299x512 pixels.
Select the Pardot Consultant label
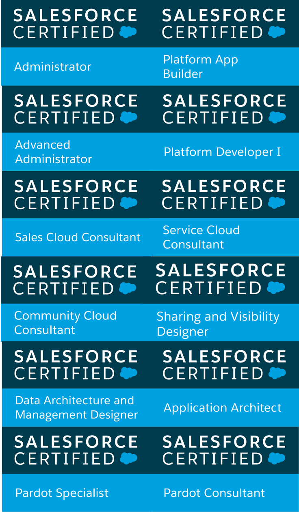(x=214, y=493)
